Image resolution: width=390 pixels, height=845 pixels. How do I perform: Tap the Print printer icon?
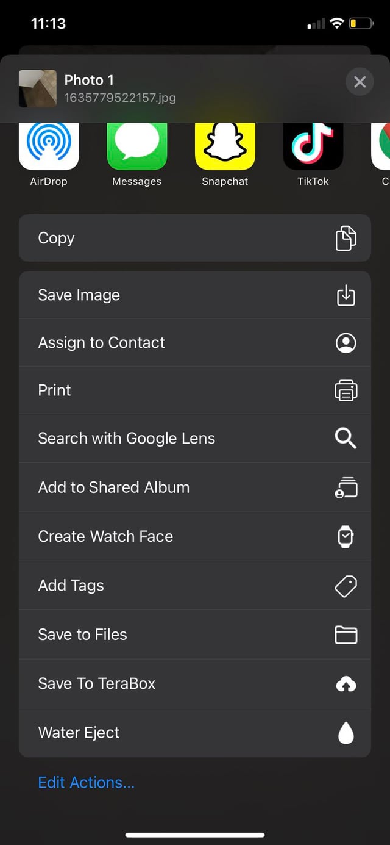coord(346,390)
